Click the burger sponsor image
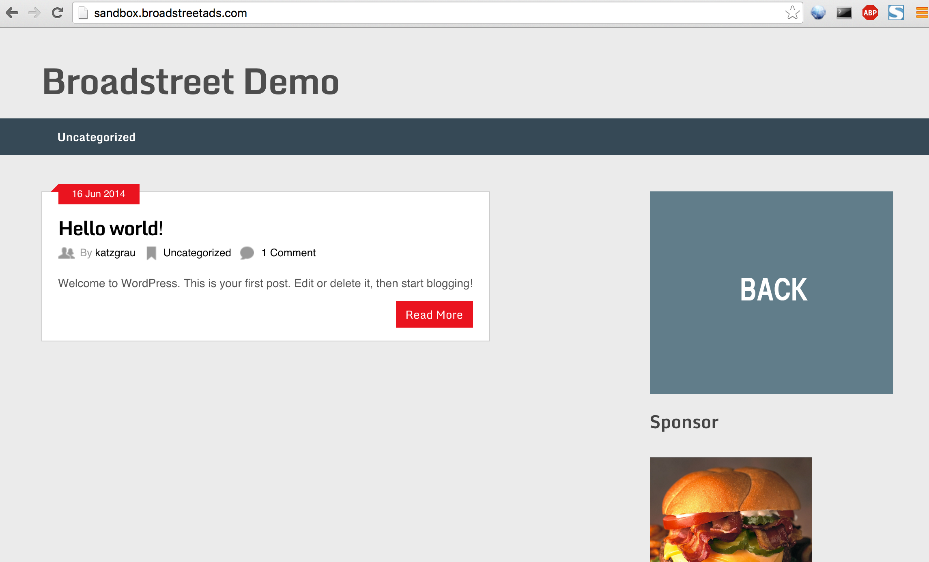 pos(731,510)
